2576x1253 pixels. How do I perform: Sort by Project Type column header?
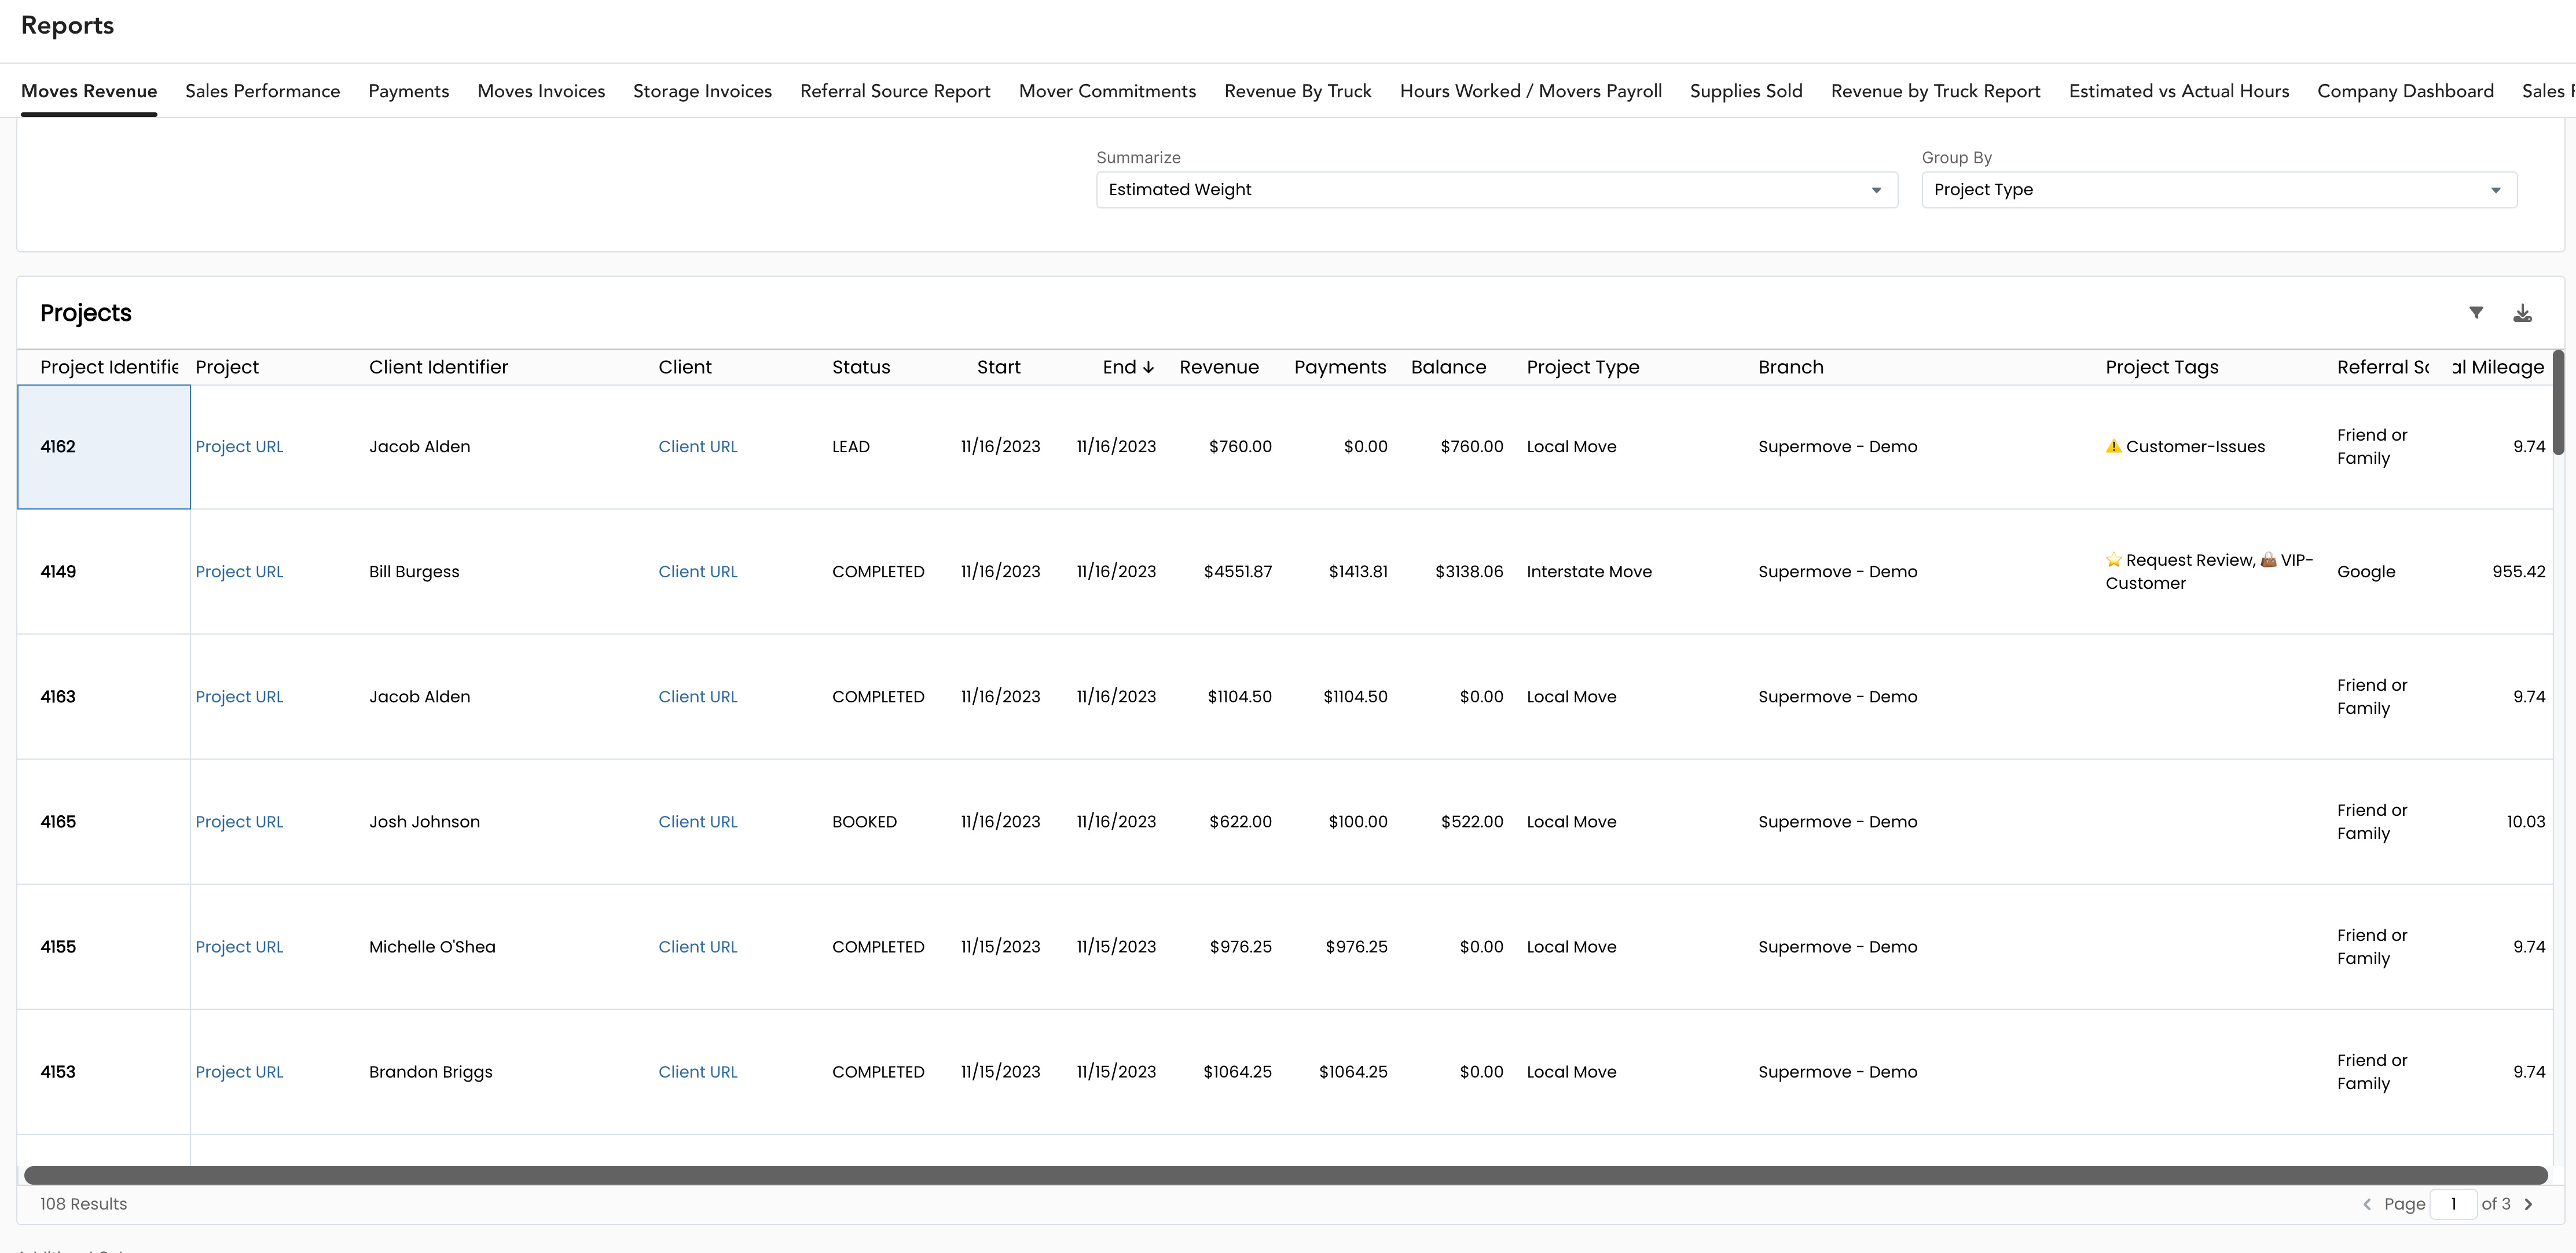point(1582,367)
